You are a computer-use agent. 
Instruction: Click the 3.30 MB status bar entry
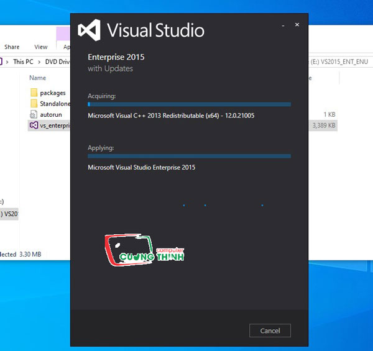pyautogui.click(x=30, y=254)
